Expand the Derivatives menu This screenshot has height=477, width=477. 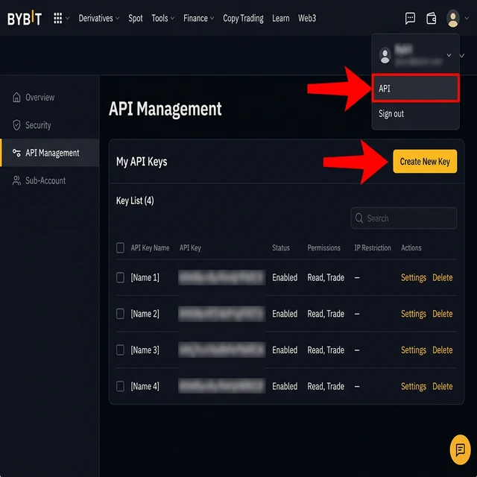[x=99, y=18]
